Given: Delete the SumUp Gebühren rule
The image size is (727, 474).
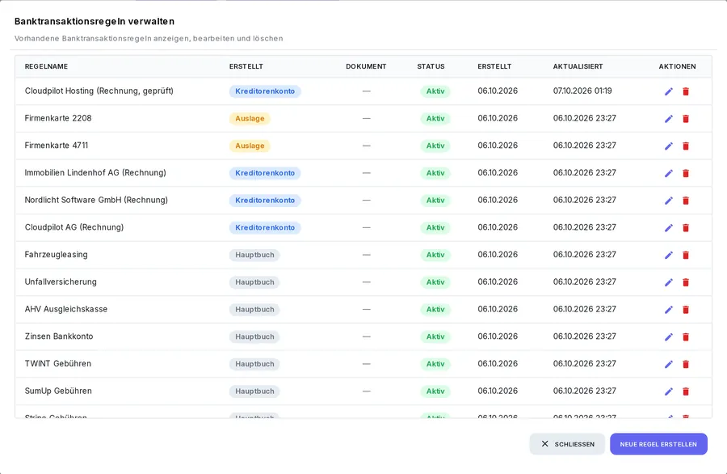Looking at the screenshot, I should (x=686, y=391).
